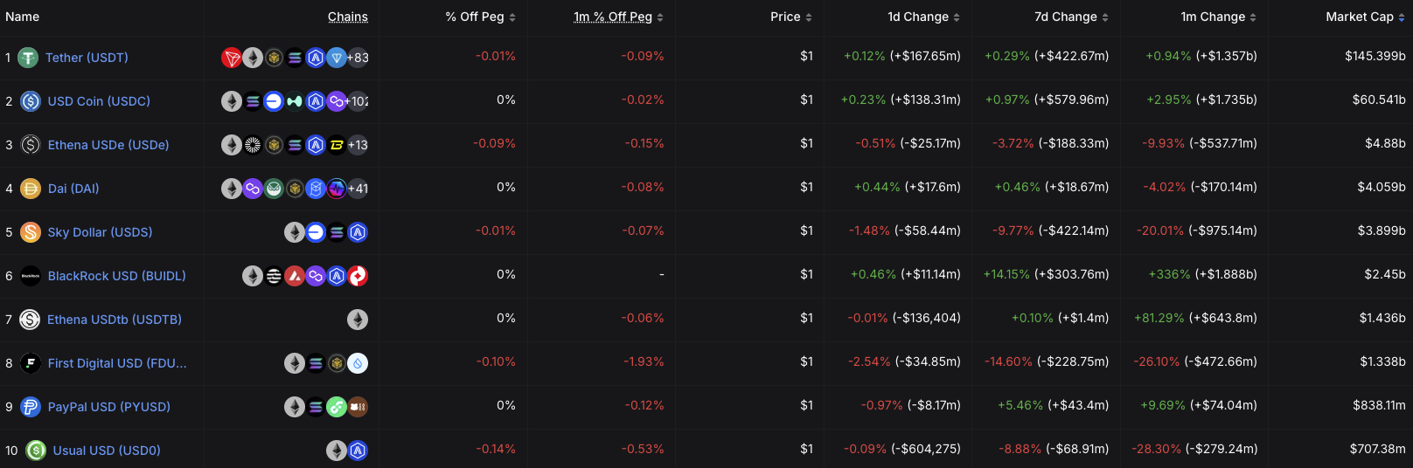Click the +83 more chains badge for Tether
This screenshot has height=468, width=1413.
tap(358, 58)
